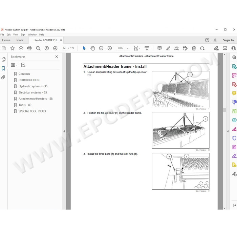Open the View menu
237x237 pixels.
(x=16, y=35)
